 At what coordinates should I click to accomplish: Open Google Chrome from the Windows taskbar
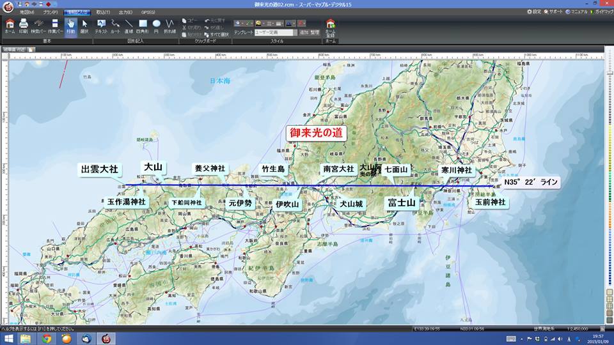click(47, 338)
